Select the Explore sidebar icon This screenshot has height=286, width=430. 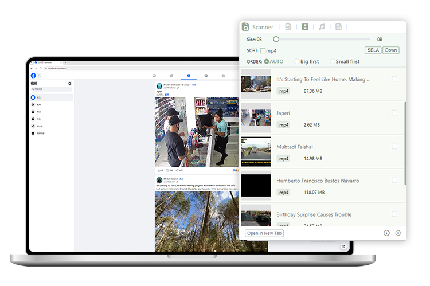tap(33, 126)
